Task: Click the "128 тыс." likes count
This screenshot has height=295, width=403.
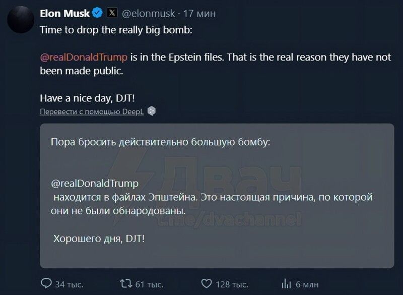Action: pos(232,284)
